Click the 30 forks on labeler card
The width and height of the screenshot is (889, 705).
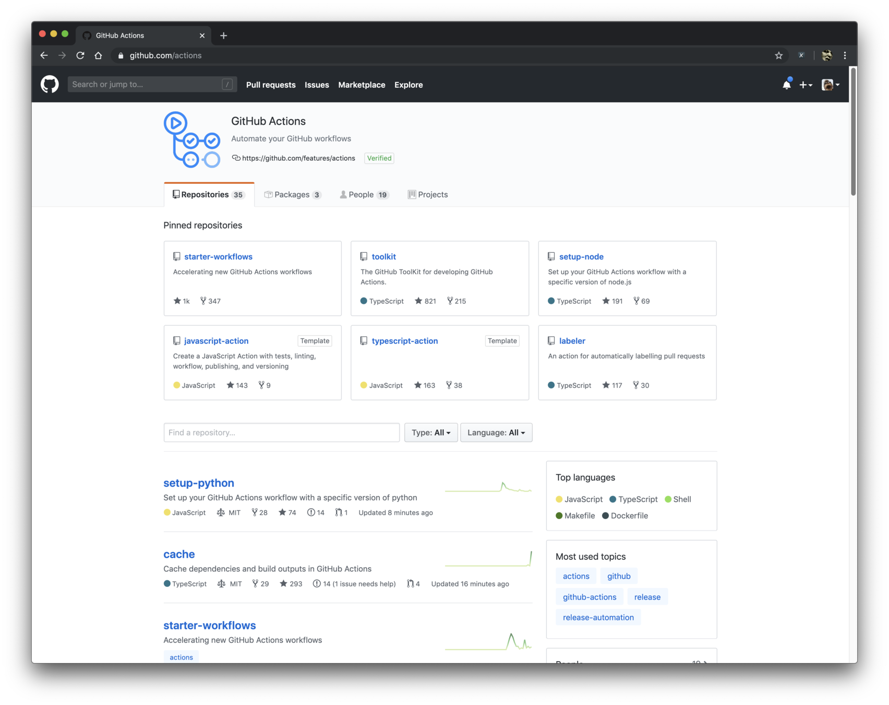641,385
